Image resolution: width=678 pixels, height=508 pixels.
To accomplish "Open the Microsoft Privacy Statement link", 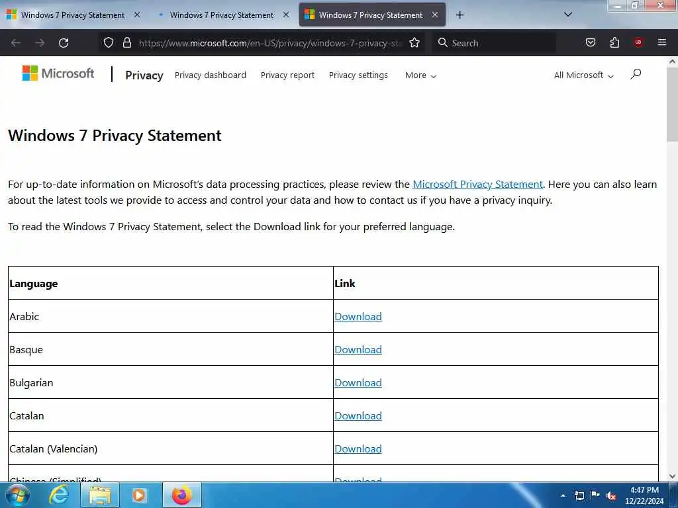I will [477, 185].
